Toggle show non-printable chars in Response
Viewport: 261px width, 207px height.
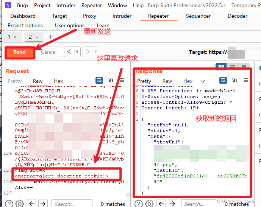[234, 80]
